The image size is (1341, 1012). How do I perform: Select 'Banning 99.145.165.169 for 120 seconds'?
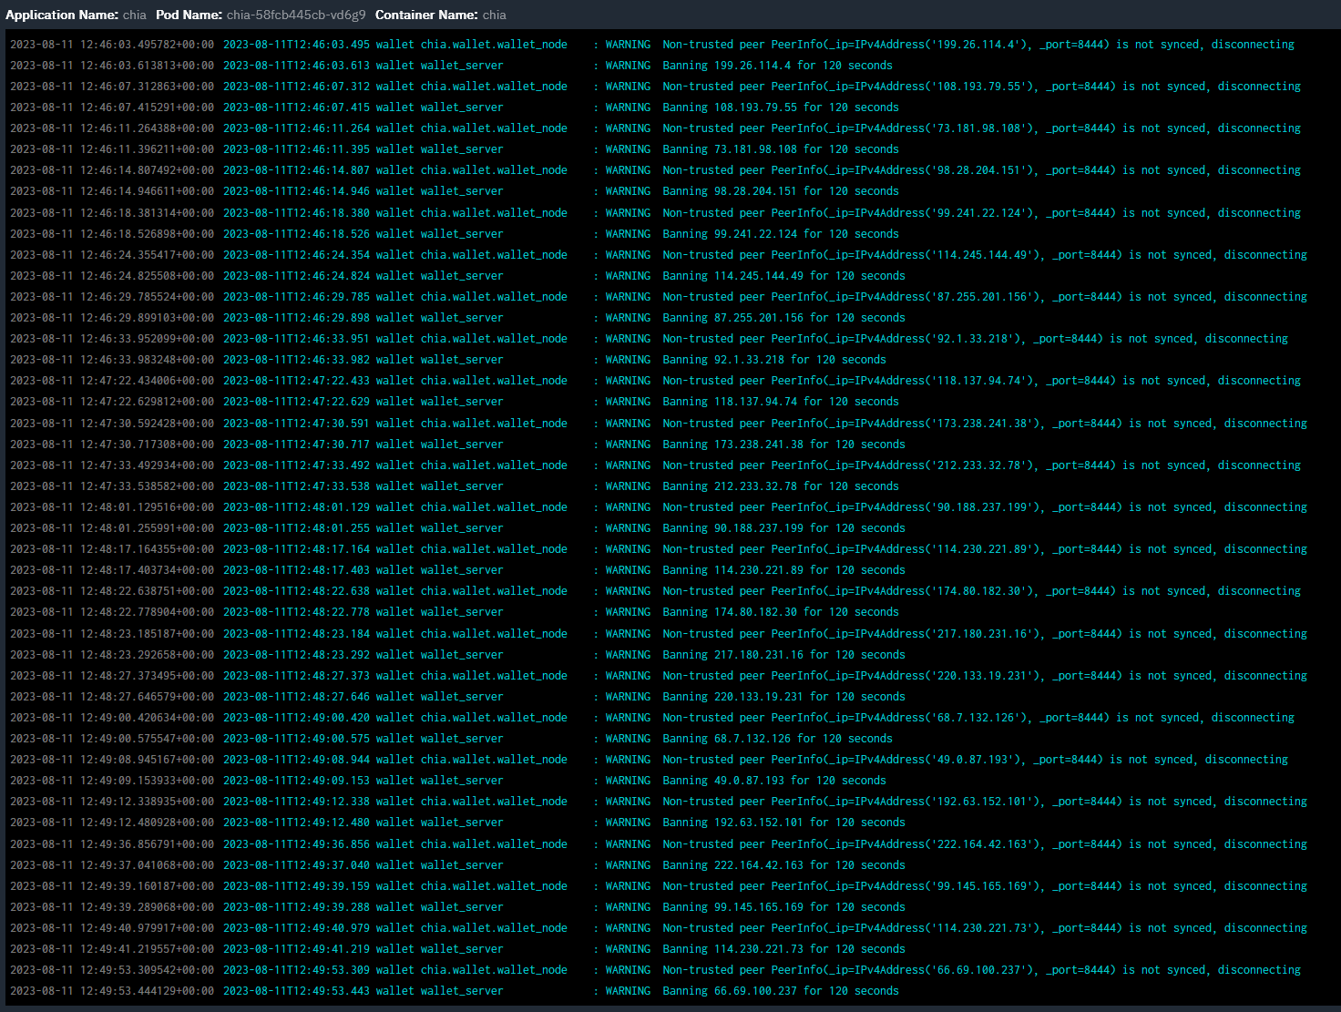coord(783,907)
